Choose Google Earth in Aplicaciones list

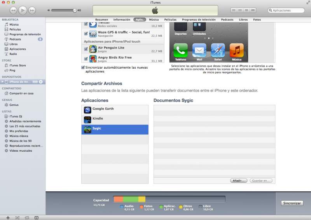pos(88,110)
